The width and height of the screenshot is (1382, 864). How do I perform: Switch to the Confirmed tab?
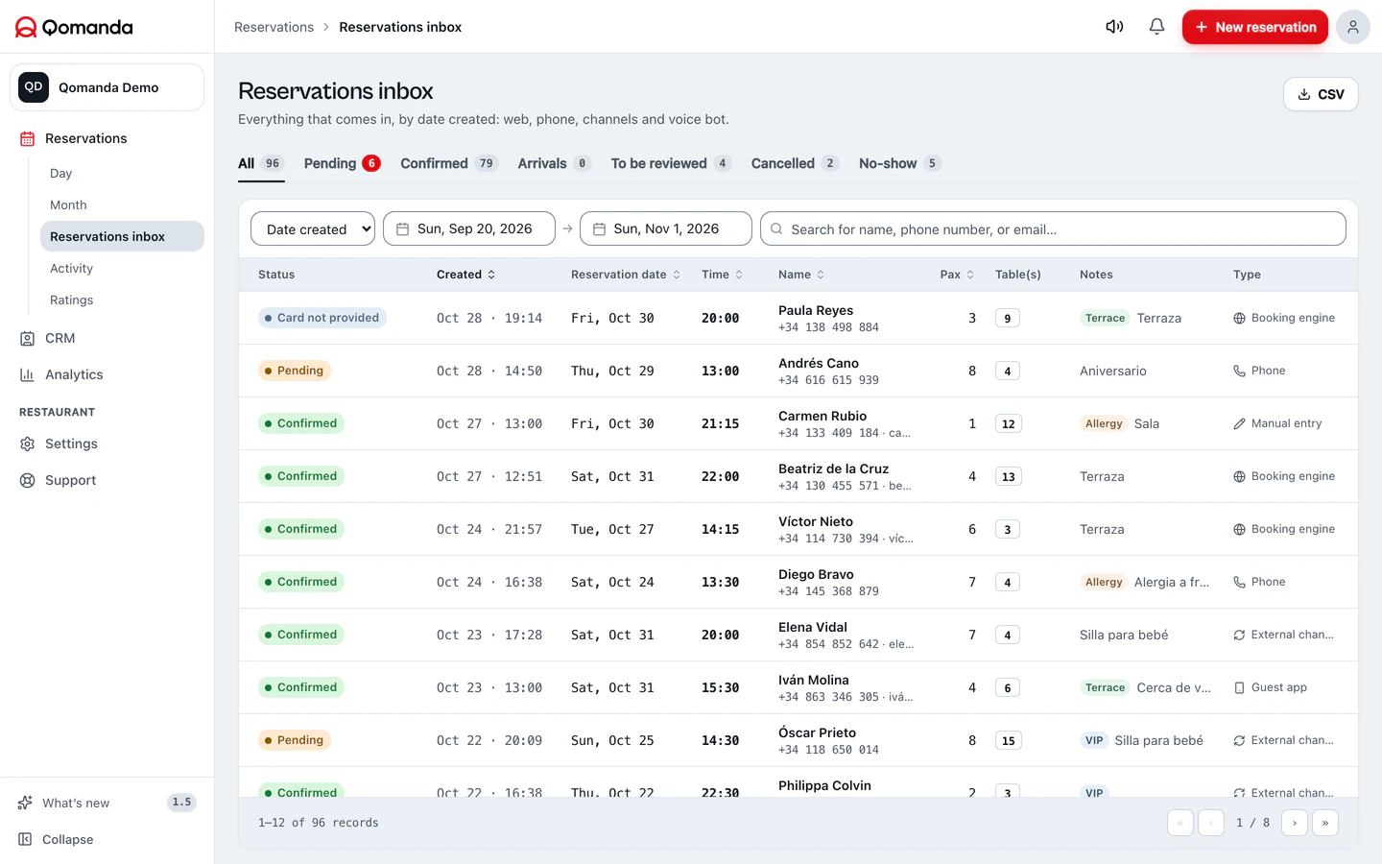coord(449,163)
